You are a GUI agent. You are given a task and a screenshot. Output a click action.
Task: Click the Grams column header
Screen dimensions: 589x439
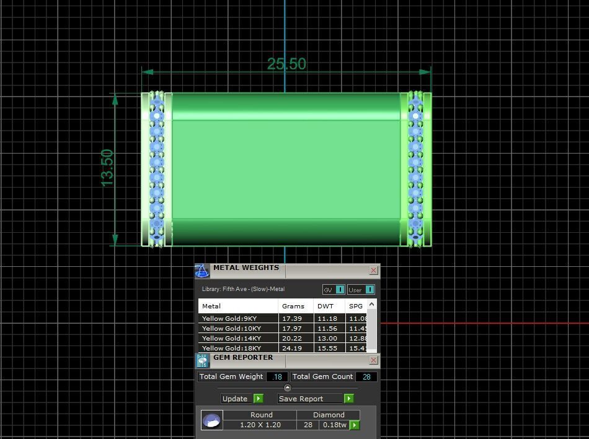(296, 306)
